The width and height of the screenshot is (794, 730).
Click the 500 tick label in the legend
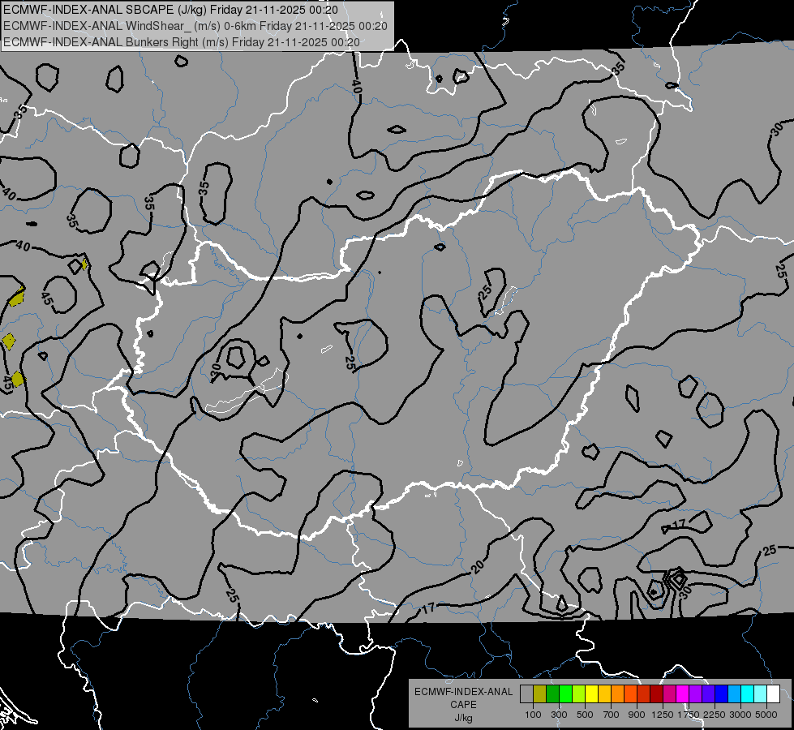pos(585,715)
